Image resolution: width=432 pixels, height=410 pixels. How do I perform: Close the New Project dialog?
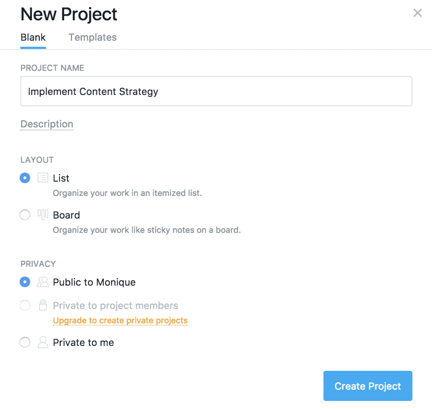pos(417,13)
